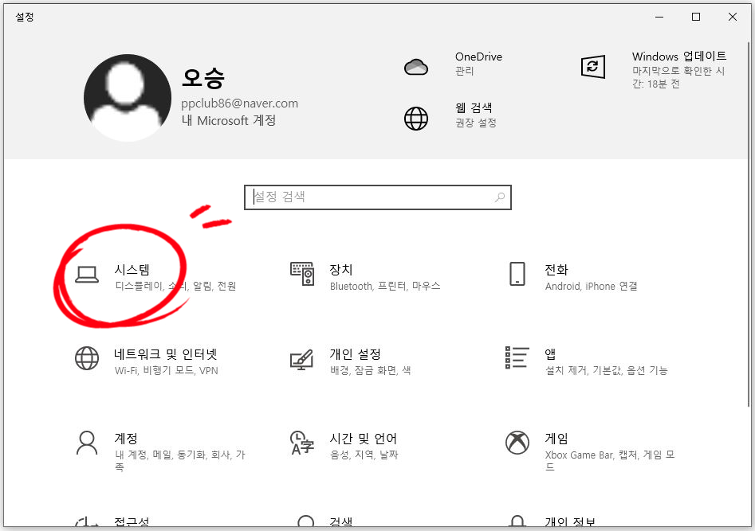Open 시간 및 언어 category title

[363, 438]
